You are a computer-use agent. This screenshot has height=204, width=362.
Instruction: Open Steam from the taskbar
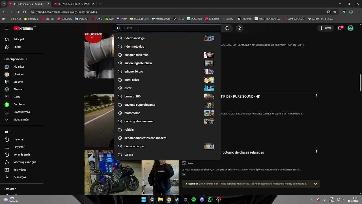click(x=177, y=199)
